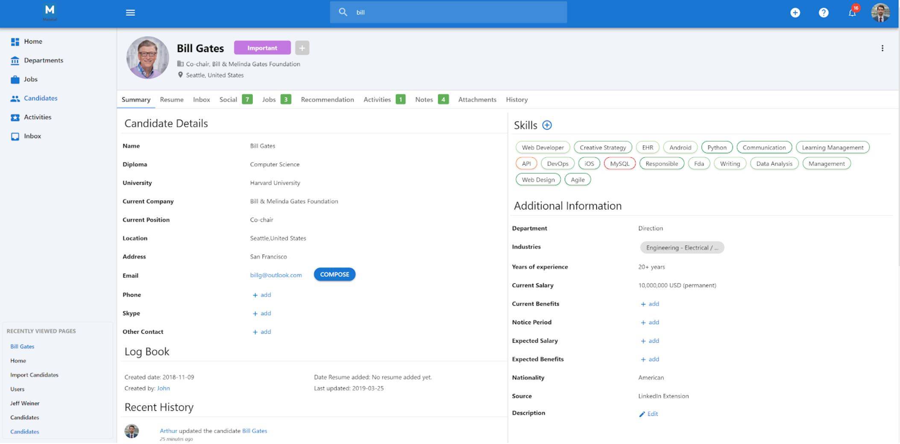Click the help question mark icon
This screenshot has width=900, height=444.
[x=823, y=12]
